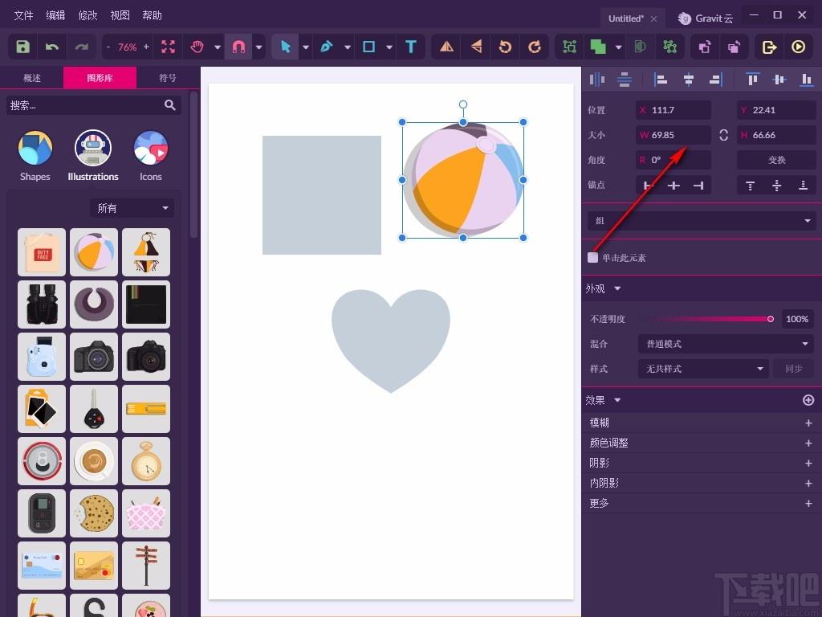The height and width of the screenshot is (617, 822).
Task: Rotate selection clockwise
Action: (x=534, y=47)
